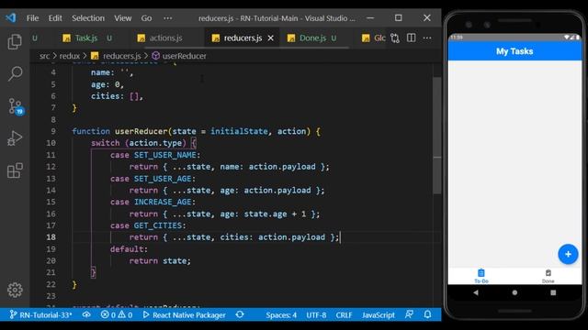
Task: Expand the overflow menu ellipsis in menu bar
Action: tap(167, 18)
